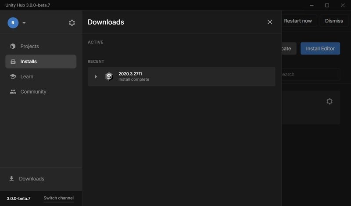
Task: Click the Install Editor button
Action: [320, 48]
